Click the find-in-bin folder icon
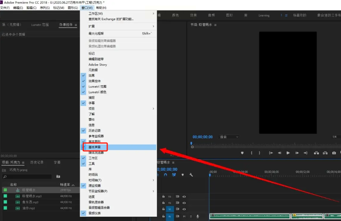 (x=58, y=176)
